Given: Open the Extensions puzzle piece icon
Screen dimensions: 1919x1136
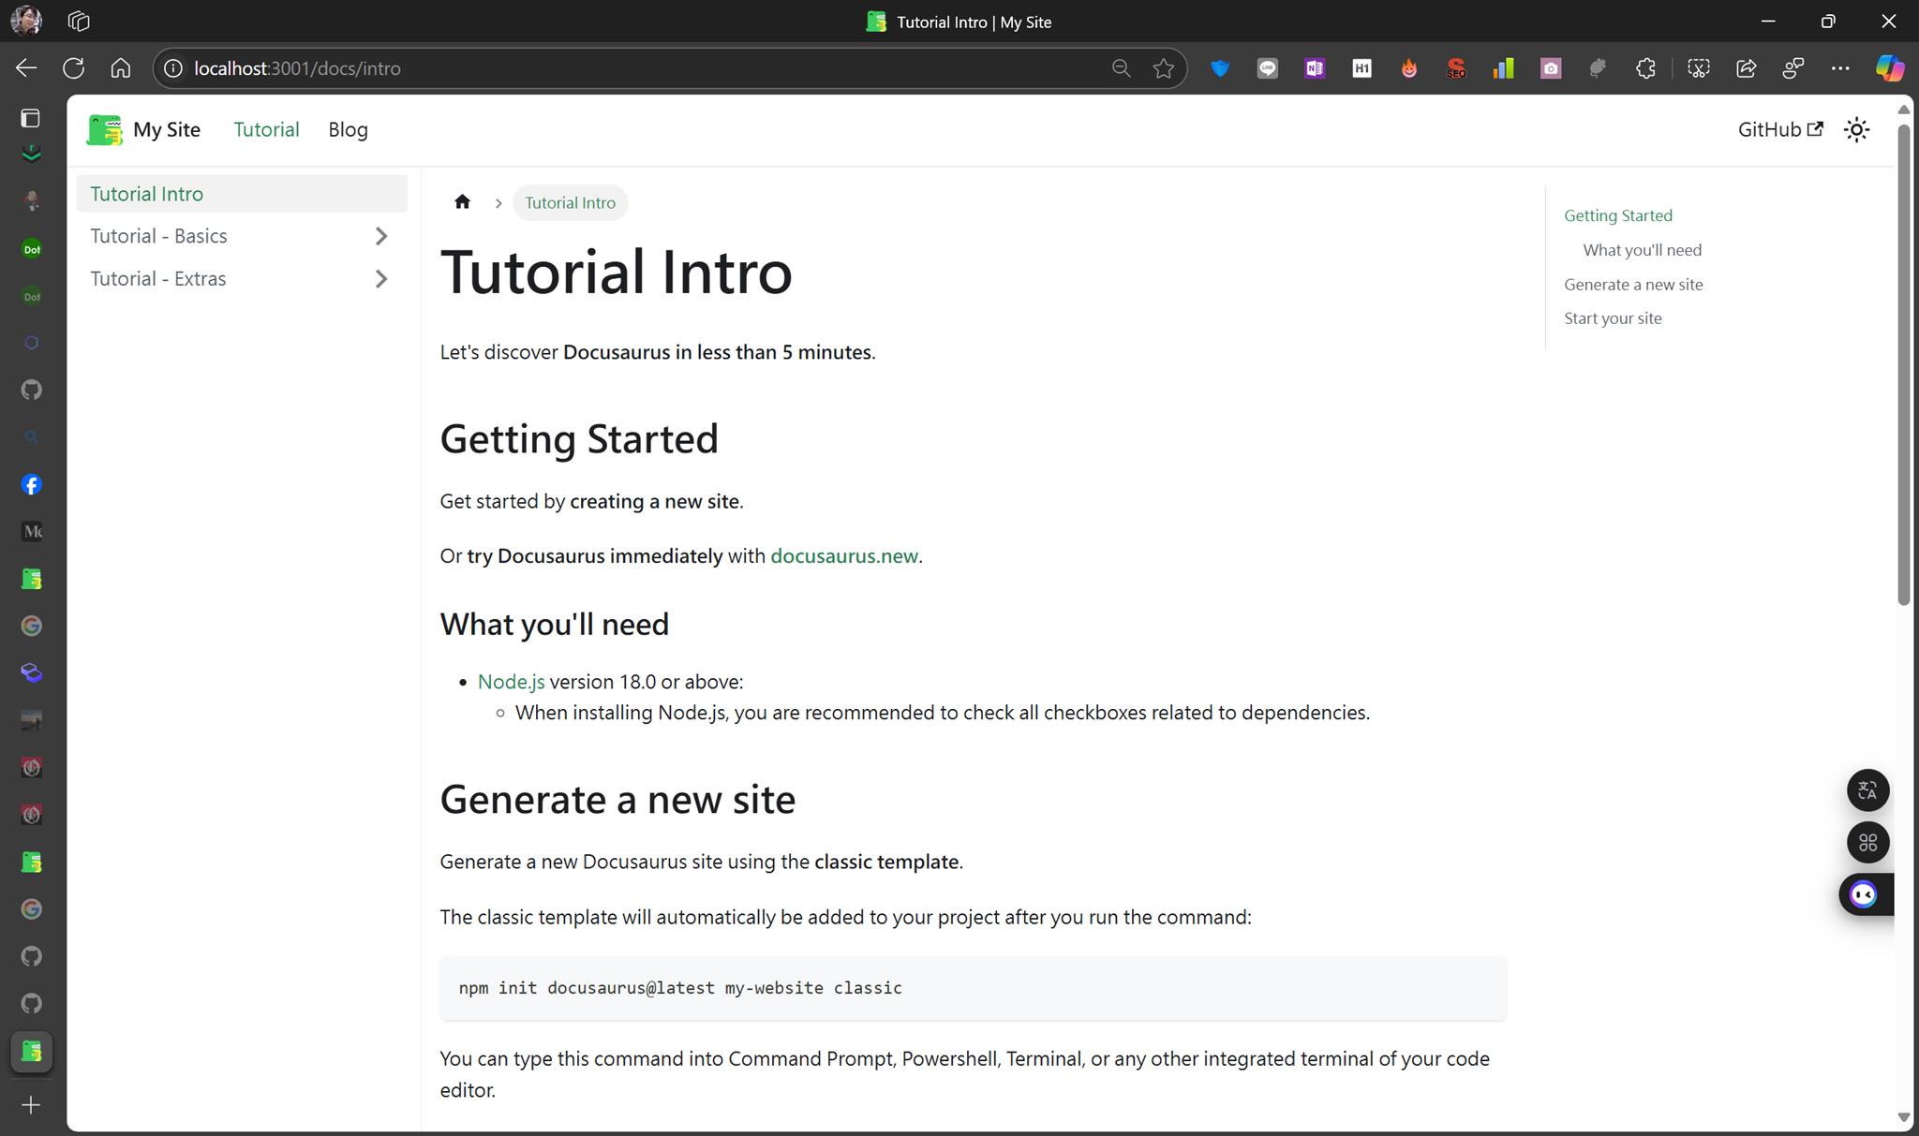Looking at the screenshot, I should click(1645, 68).
